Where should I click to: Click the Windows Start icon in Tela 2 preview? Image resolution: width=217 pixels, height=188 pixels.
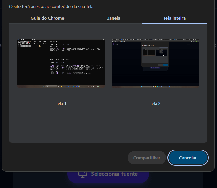[141, 87]
